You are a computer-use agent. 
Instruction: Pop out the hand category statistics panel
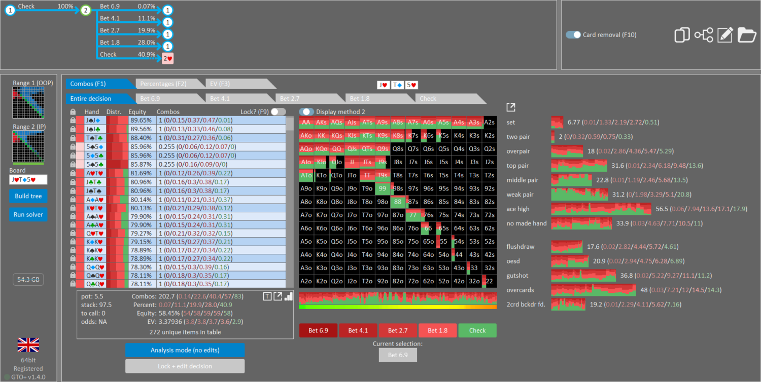[x=511, y=107]
